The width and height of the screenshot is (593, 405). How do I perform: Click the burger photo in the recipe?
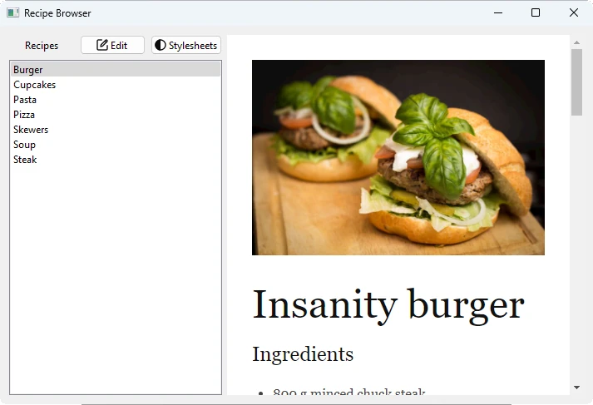[x=398, y=157]
